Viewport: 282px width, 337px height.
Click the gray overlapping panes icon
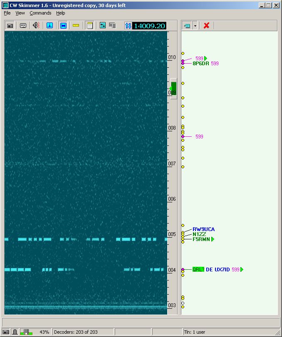pos(112,26)
